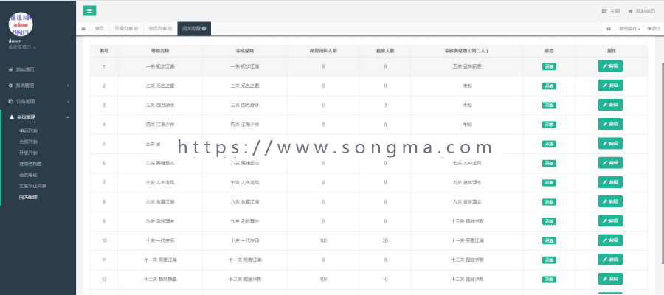Edit row 3 with its green edit button
This screenshot has height=295, width=664.
click(610, 105)
